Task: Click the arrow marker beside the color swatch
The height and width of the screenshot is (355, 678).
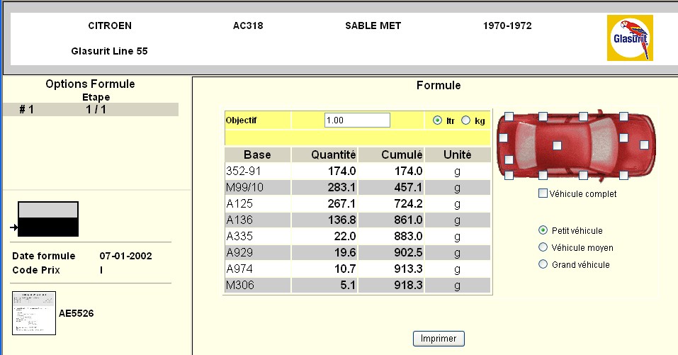Action: coord(14,227)
